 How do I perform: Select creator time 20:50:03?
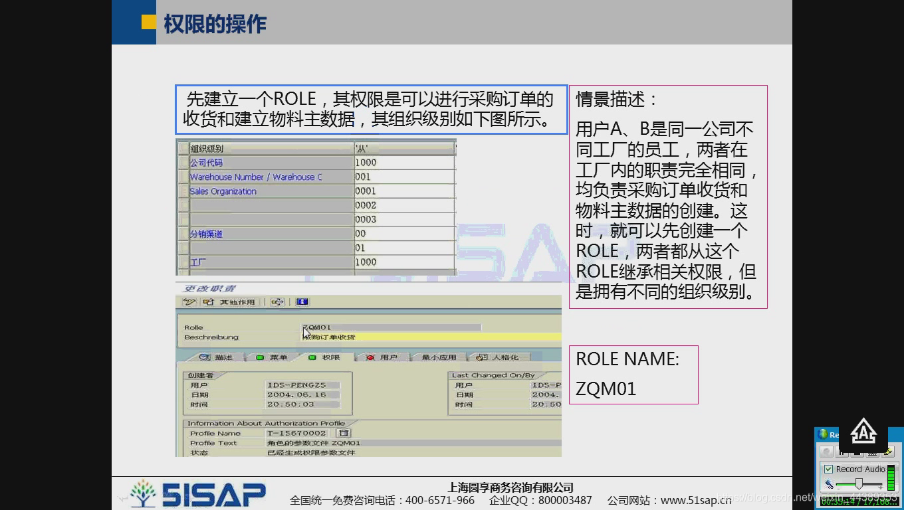click(302, 404)
